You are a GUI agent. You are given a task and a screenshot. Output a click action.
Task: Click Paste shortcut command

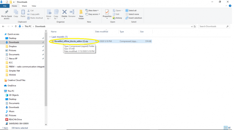click(x=35, y=18)
